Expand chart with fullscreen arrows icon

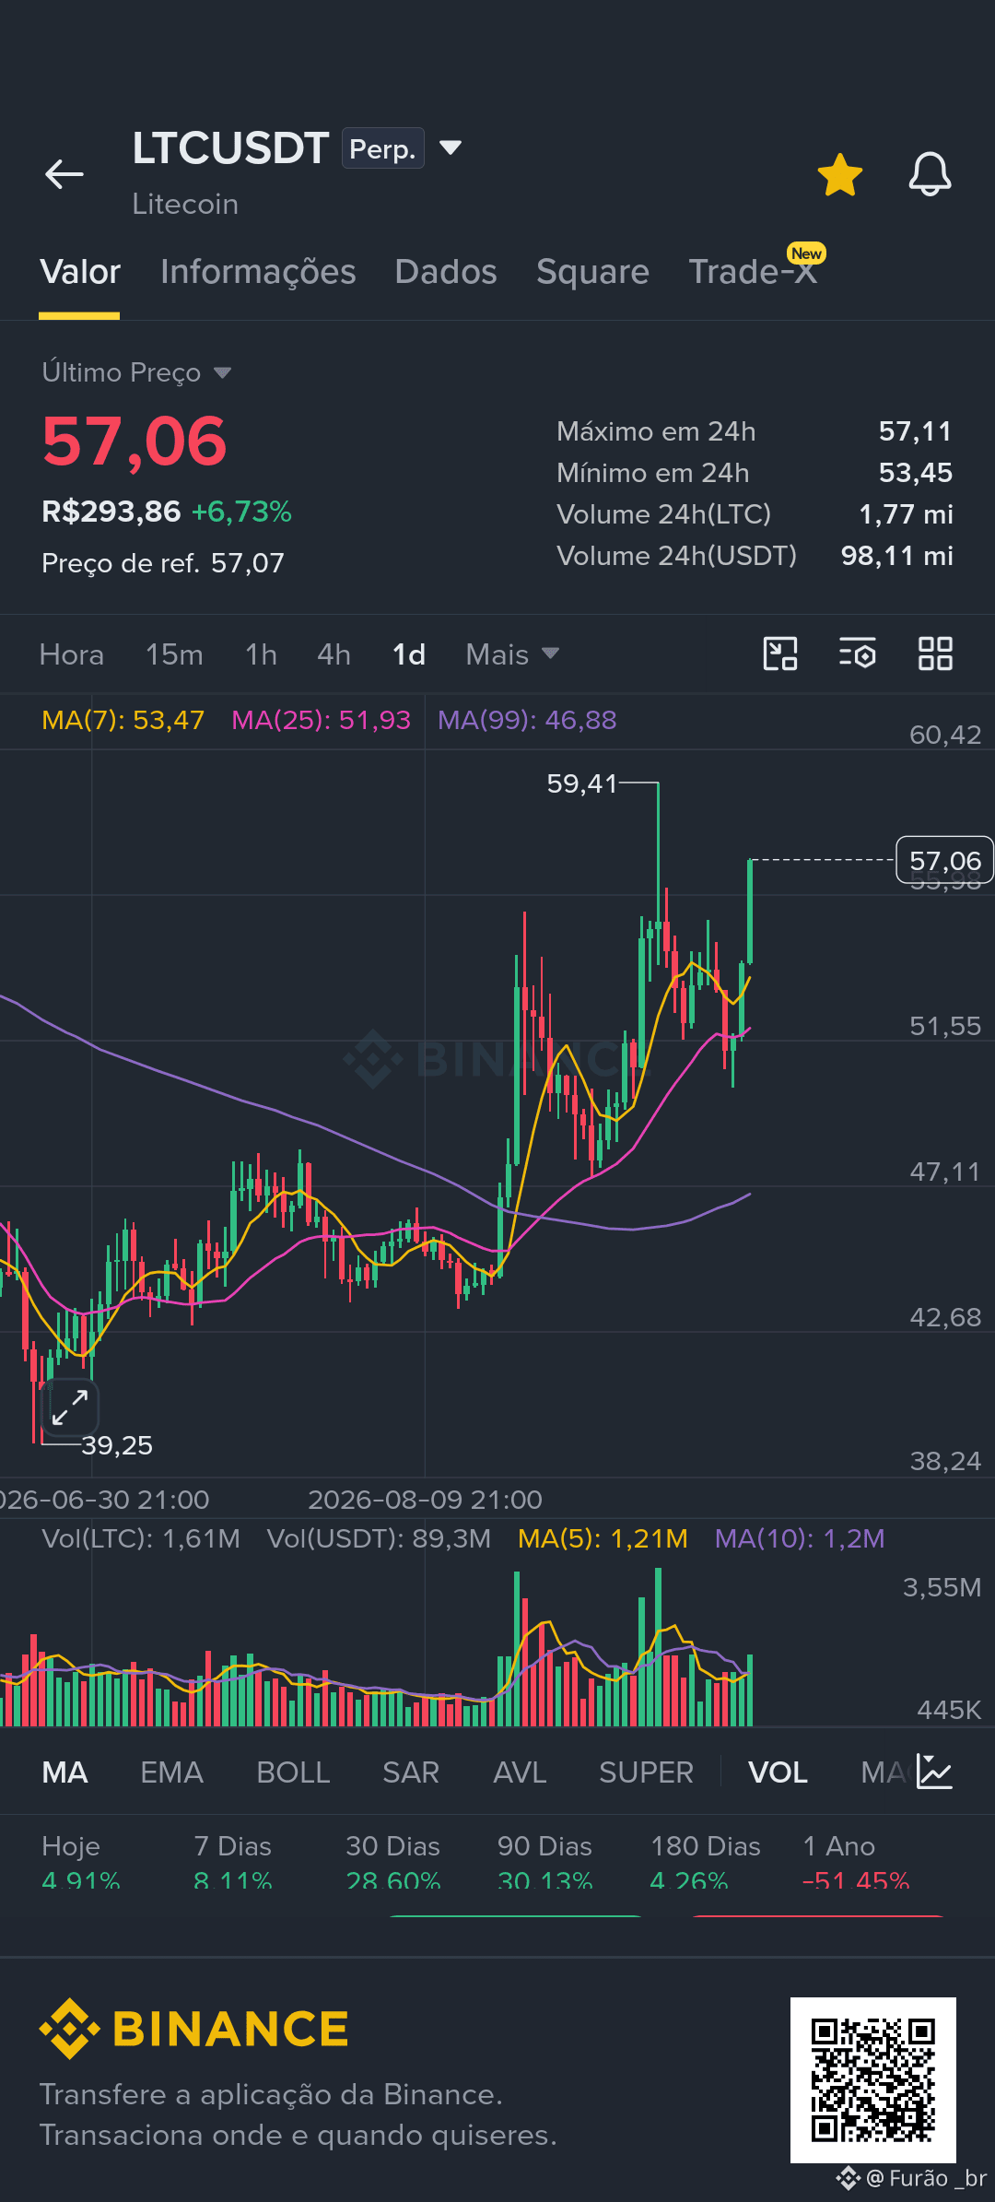(70, 1407)
